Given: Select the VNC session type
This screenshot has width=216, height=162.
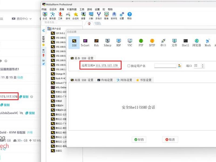Looking at the screenshot, I should [x=130, y=43].
